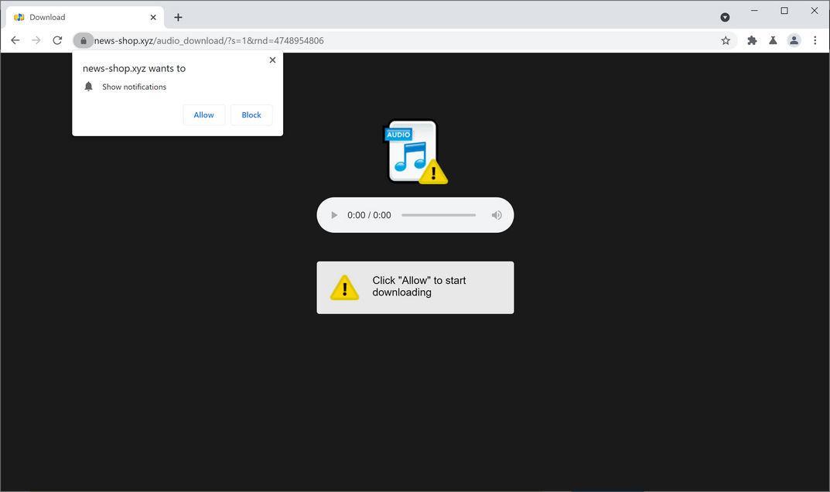Screen dimensions: 830x492
Task: Open the Chrome three-dot menu
Action: click(815, 40)
